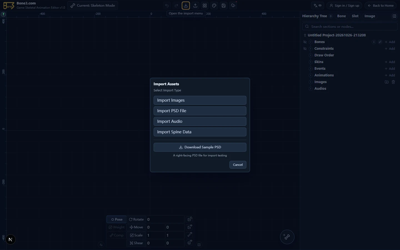Toggle image lock icon beside Rotate field
This screenshot has width=400, height=250.
click(189, 219)
